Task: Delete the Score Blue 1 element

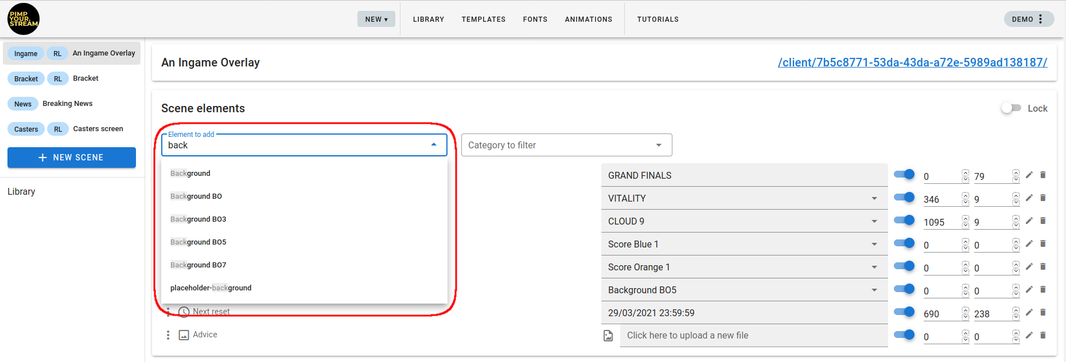Action: pos(1043,244)
